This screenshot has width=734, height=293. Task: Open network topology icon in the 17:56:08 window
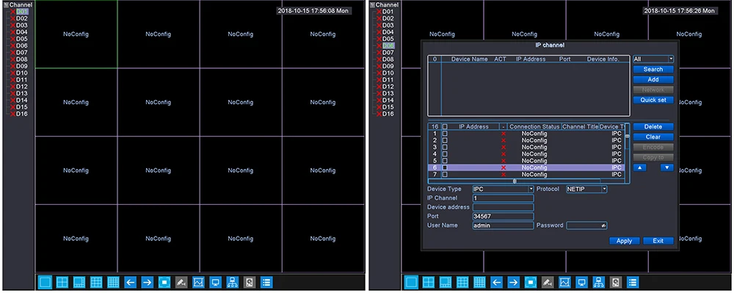coord(232,282)
